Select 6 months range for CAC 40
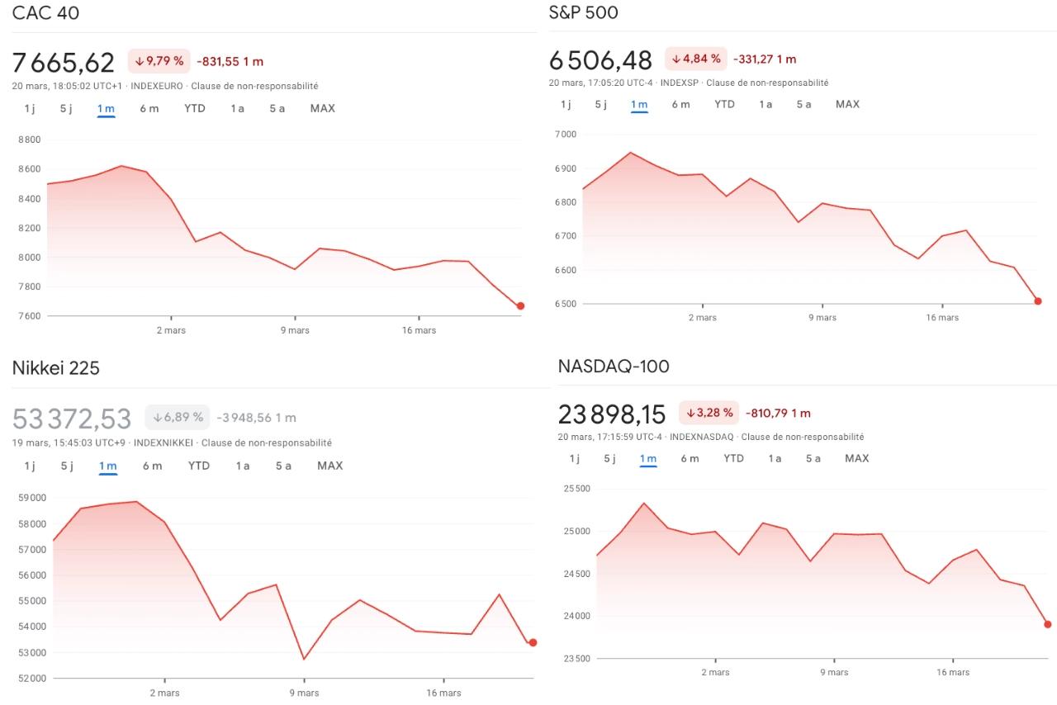The height and width of the screenshot is (705, 1057). [x=149, y=108]
